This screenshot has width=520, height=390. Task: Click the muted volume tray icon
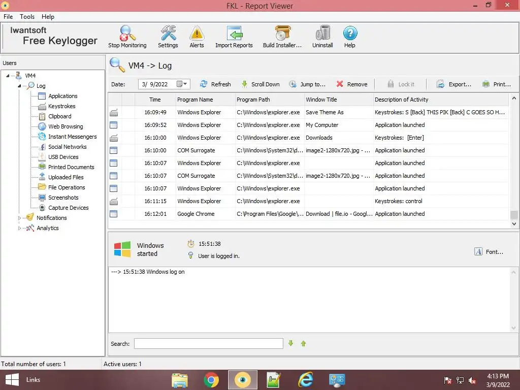pos(472,380)
